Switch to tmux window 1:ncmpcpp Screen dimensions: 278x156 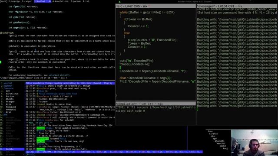(x=14, y=1)
